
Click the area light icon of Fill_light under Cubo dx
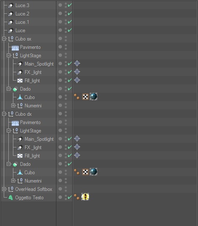[20, 156]
